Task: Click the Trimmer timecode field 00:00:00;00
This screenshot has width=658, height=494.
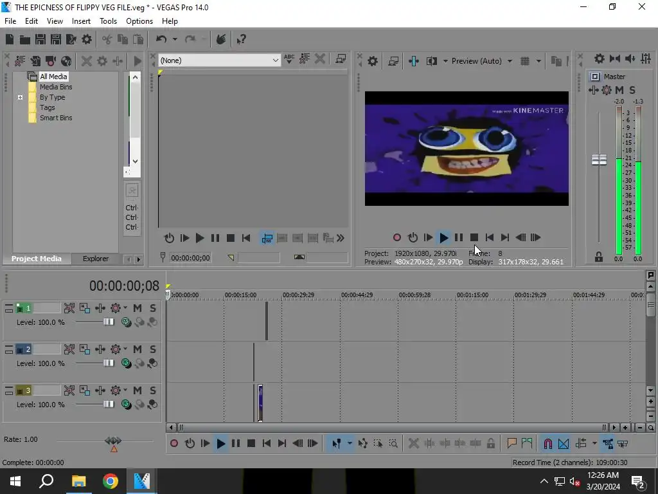Action: click(x=190, y=258)
